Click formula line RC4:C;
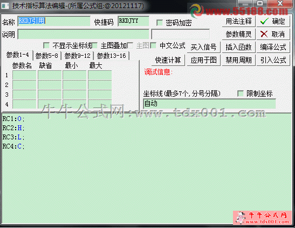This screenshot has height=228, width=295. pos(13,146)
